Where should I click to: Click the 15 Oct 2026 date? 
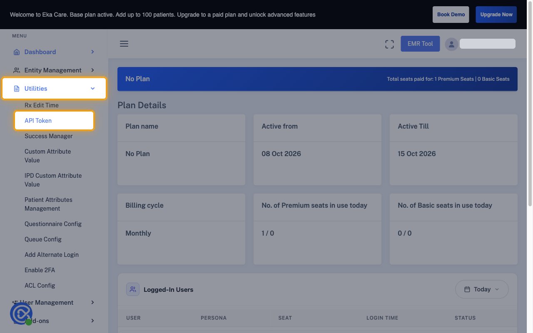[417, 154]
